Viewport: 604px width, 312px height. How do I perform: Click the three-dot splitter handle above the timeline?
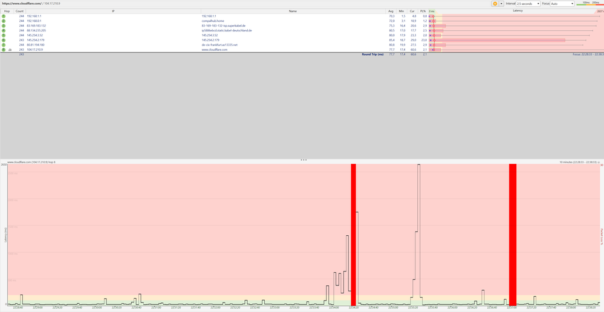(304, 160)
